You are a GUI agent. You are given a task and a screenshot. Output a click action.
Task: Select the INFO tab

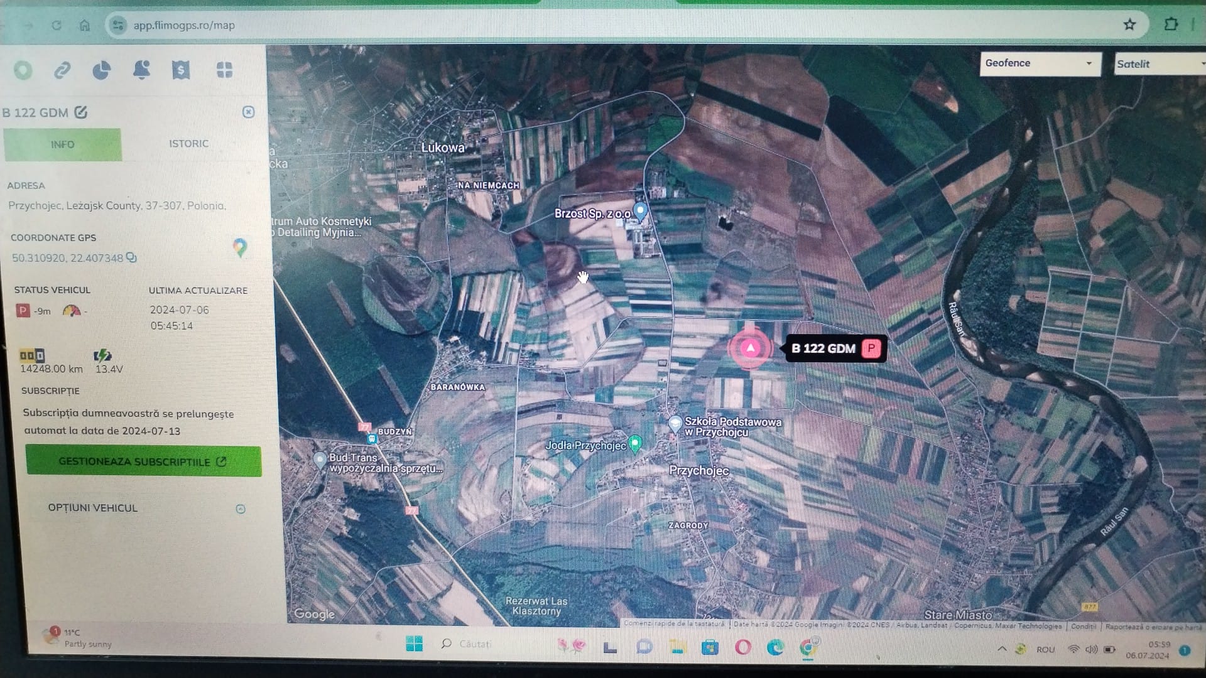point(62,144)
